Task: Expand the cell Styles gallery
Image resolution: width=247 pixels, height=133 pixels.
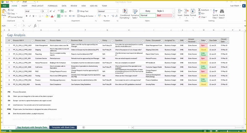Action: [174, 16]
